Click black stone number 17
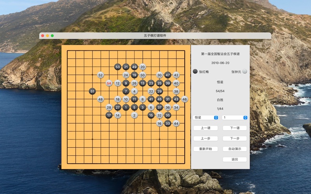 109,115
